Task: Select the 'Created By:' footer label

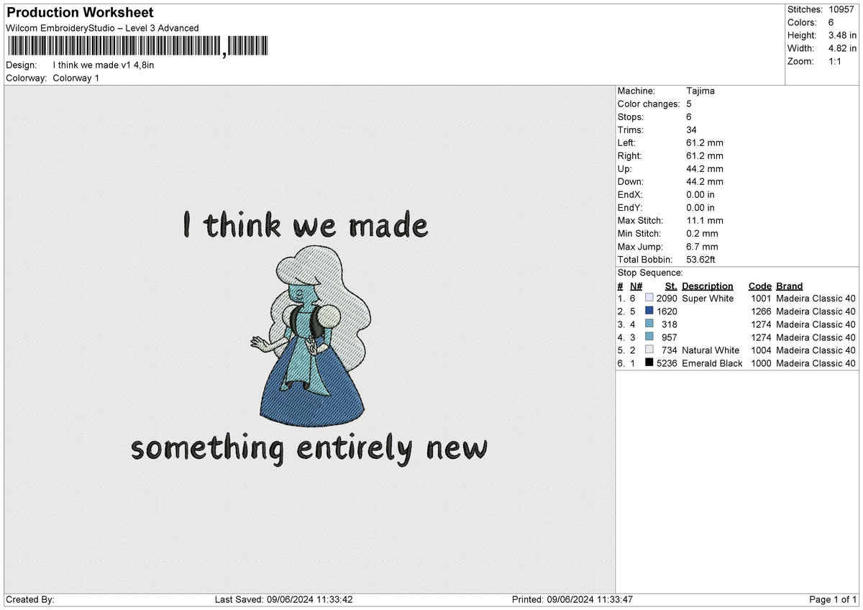Action: point(30,600)
